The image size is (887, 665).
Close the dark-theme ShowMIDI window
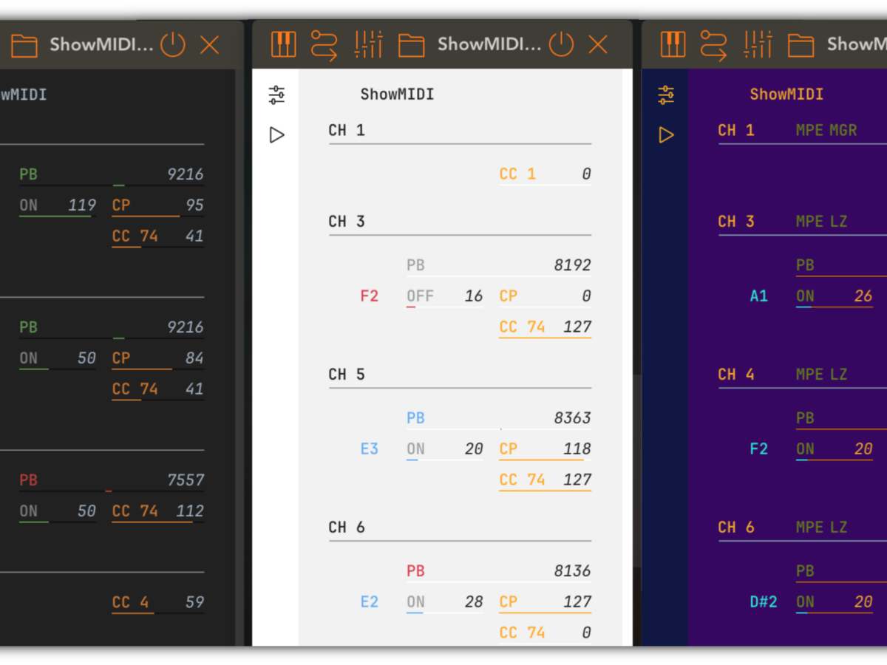click(210, 45)
